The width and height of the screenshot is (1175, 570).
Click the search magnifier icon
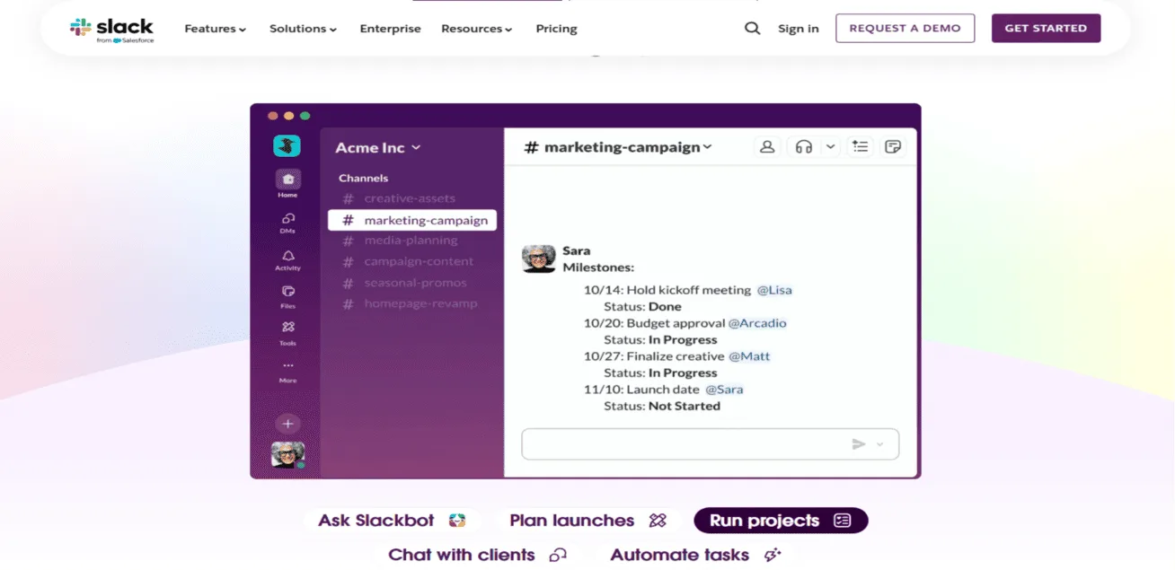752,29
